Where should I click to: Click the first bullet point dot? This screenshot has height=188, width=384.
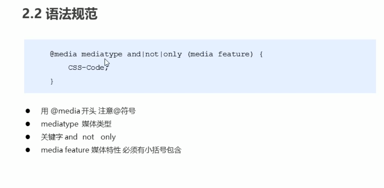click(28, 111)
